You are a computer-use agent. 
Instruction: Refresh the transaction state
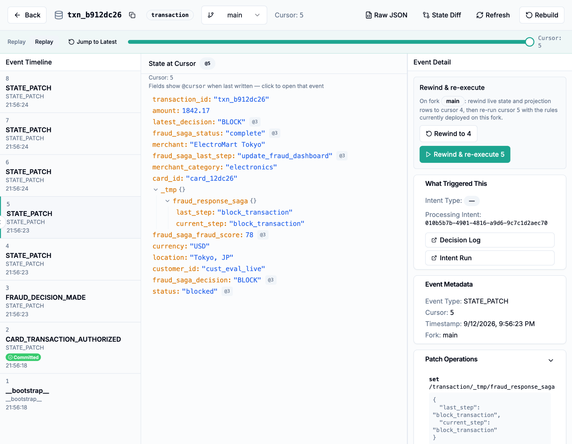coord(493,15)
